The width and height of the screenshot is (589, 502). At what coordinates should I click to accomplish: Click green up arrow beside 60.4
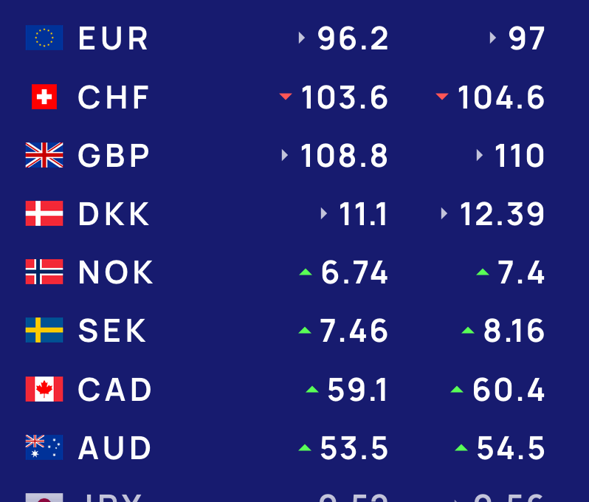click(457, 389)
